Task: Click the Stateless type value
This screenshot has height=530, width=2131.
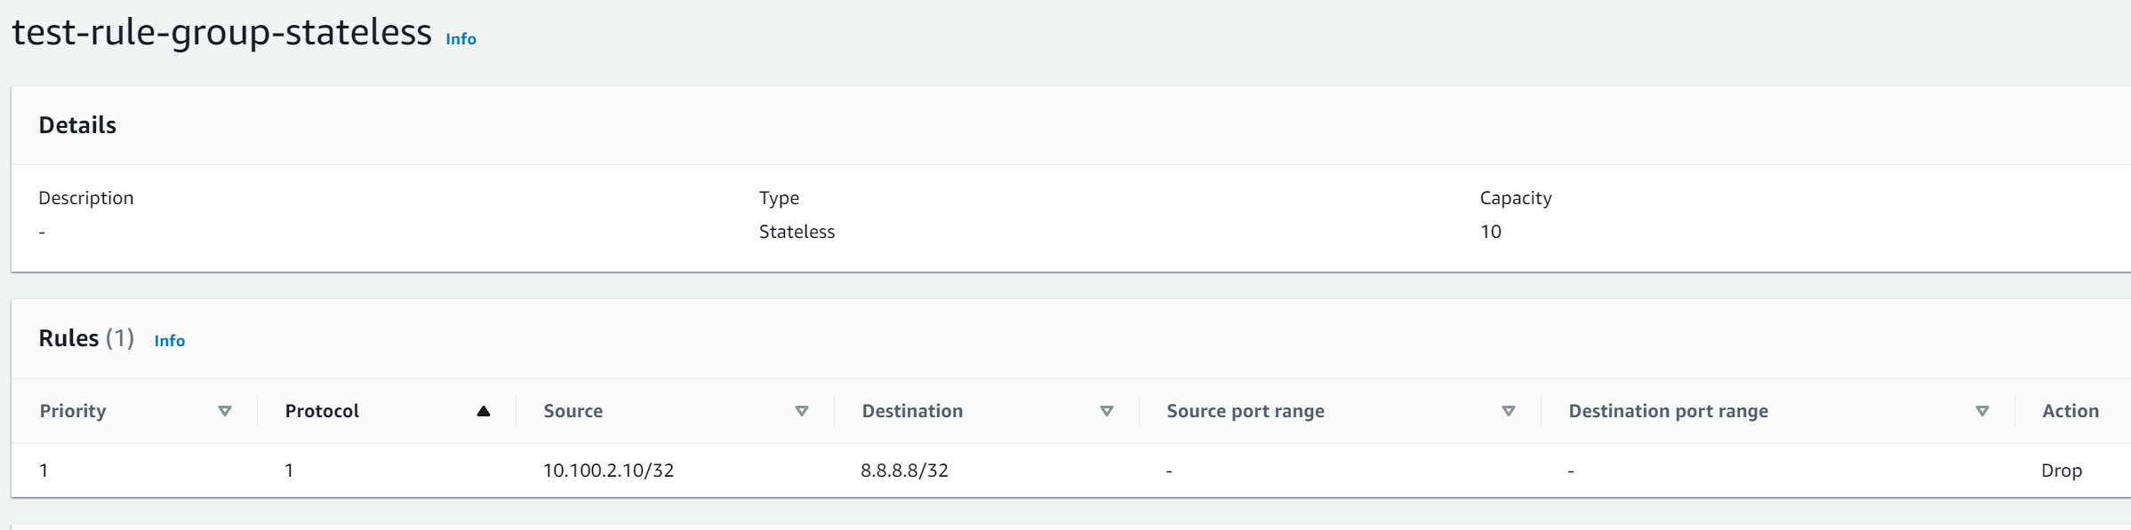Action: tap(797, 232)
